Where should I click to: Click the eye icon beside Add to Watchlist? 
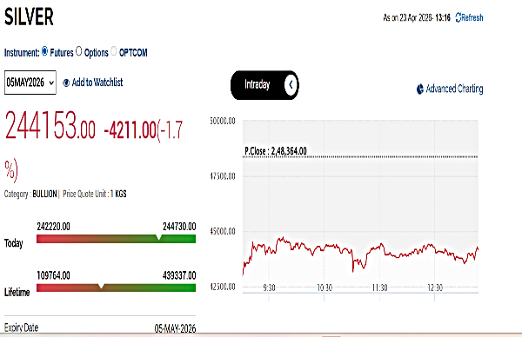66,83
